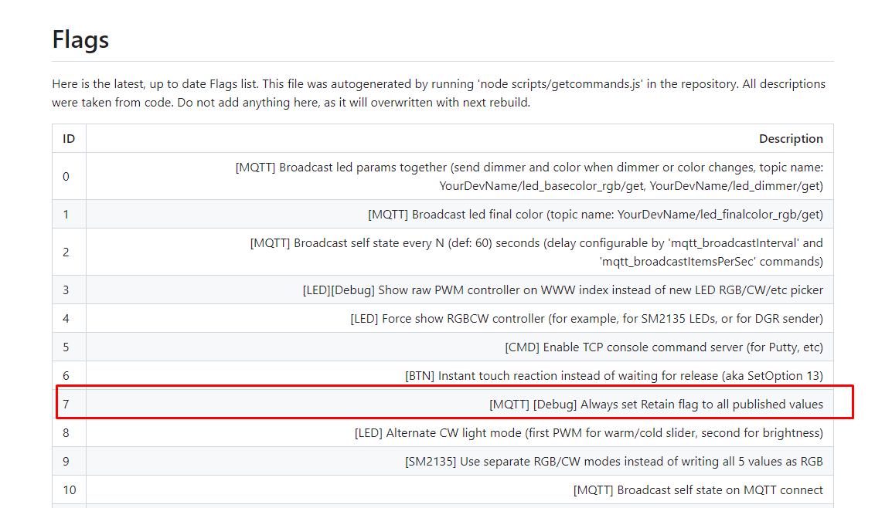Click the ID 9 cell

tap(69, 461)
